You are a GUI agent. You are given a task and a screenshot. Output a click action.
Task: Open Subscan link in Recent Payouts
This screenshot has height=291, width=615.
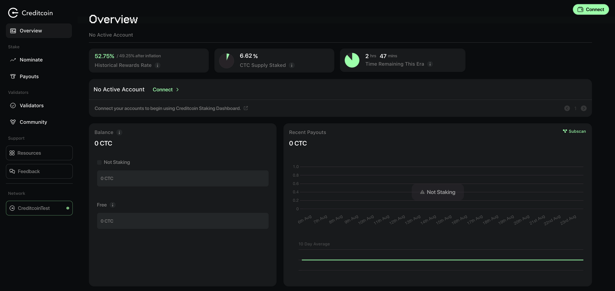coord(574,131)
